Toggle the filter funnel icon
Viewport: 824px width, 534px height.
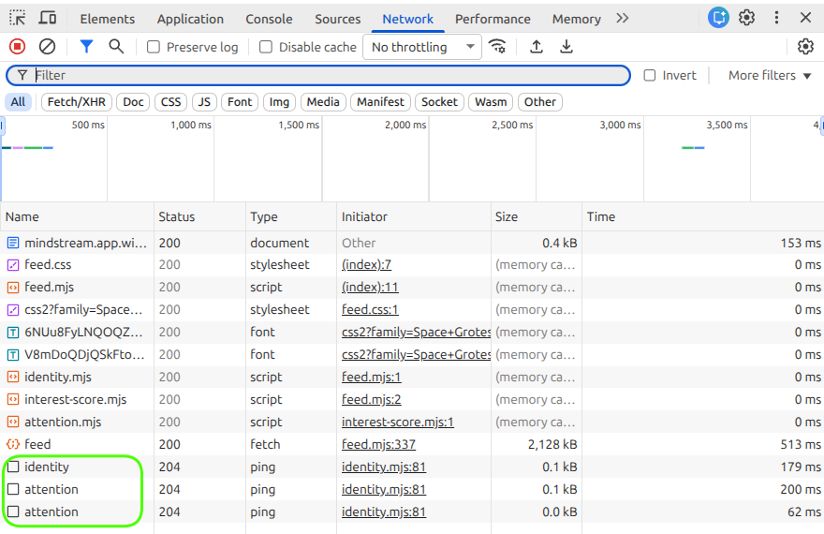click(x=86, y=47)
